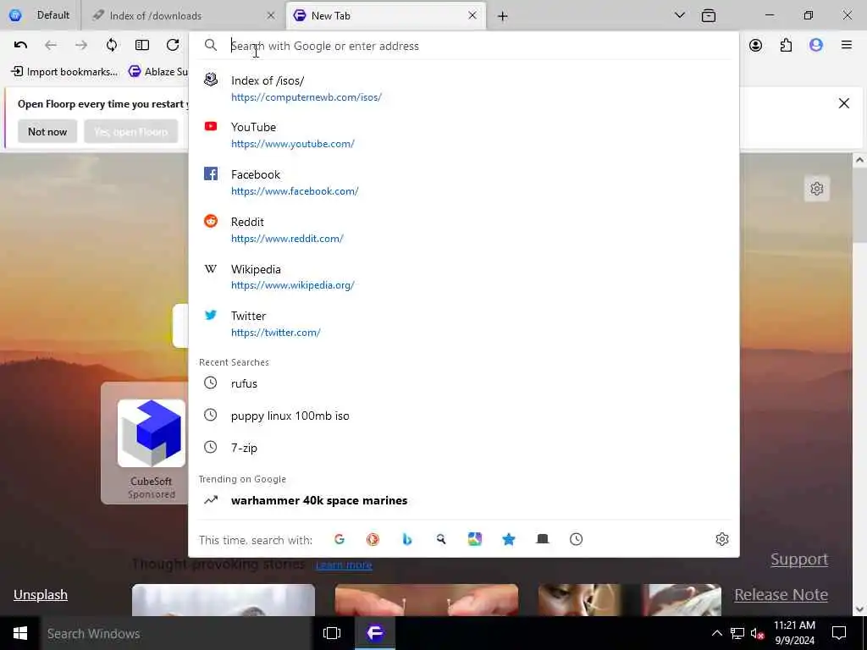Click the undo close tab arrow icon

pyautogui.click(x=20, y=46)
